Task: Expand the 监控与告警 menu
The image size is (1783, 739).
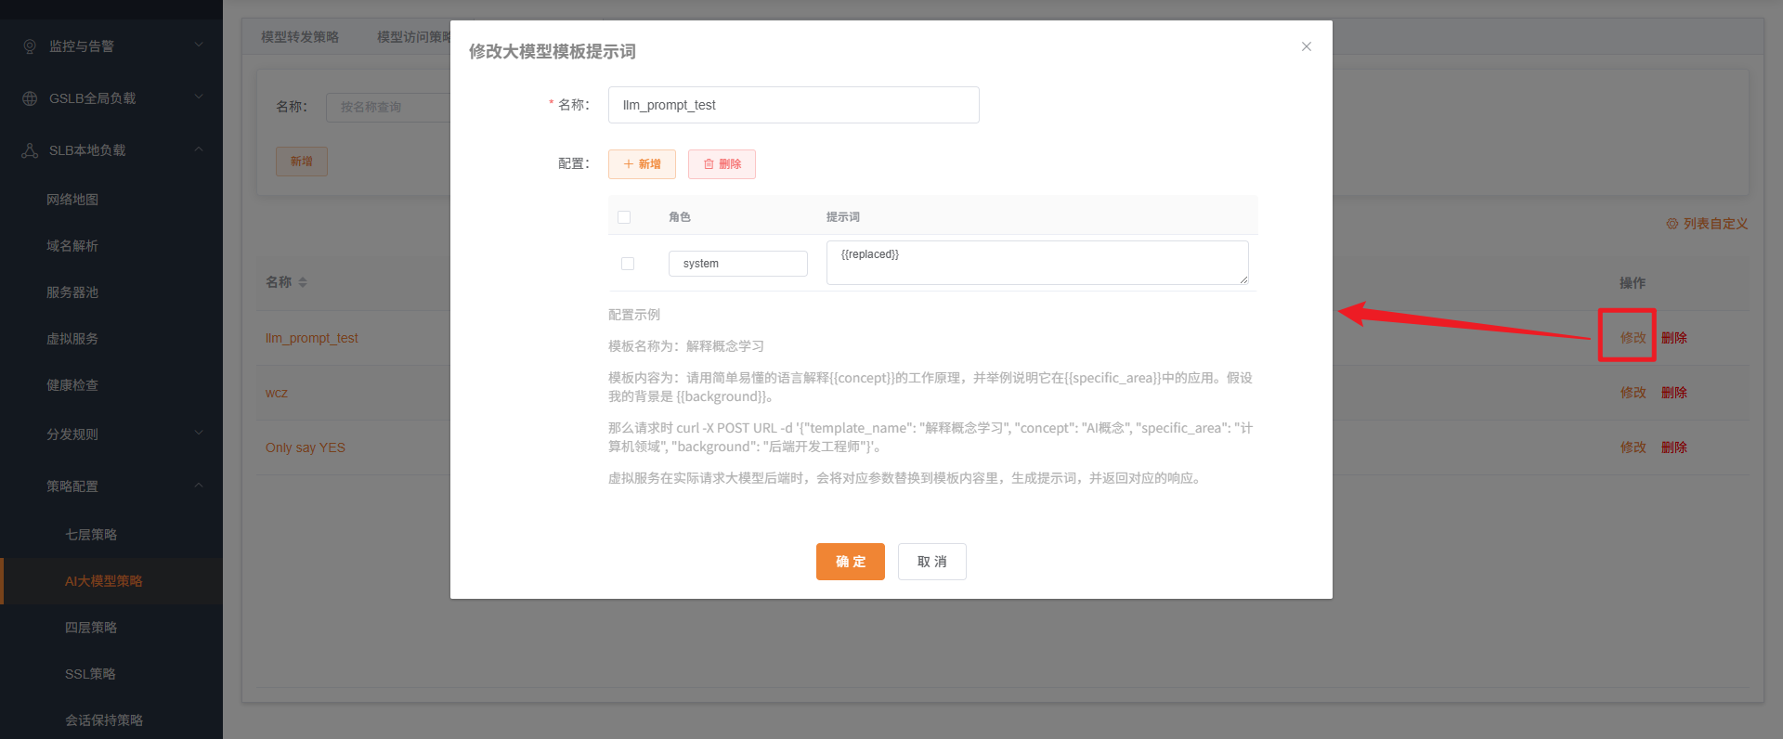Action: [199, 45]
